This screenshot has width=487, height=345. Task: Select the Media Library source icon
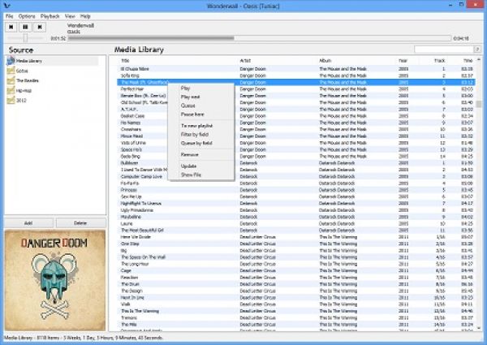coord(11,61)
